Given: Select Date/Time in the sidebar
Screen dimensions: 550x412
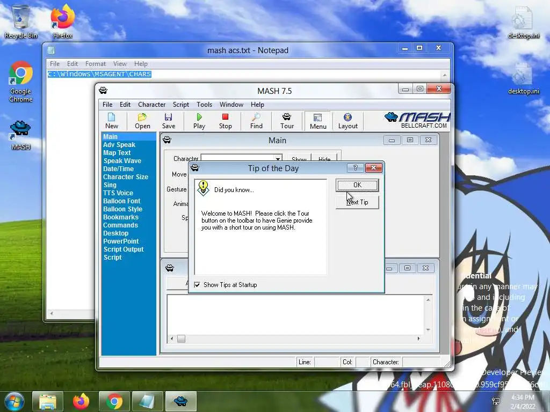Looking at the screenshot, I should point(118,169).
